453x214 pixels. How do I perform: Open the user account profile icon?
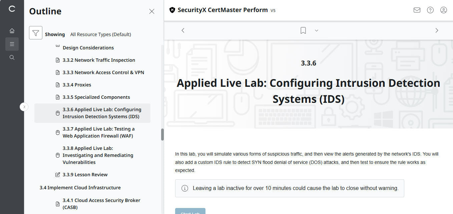[x=444, y=10]
